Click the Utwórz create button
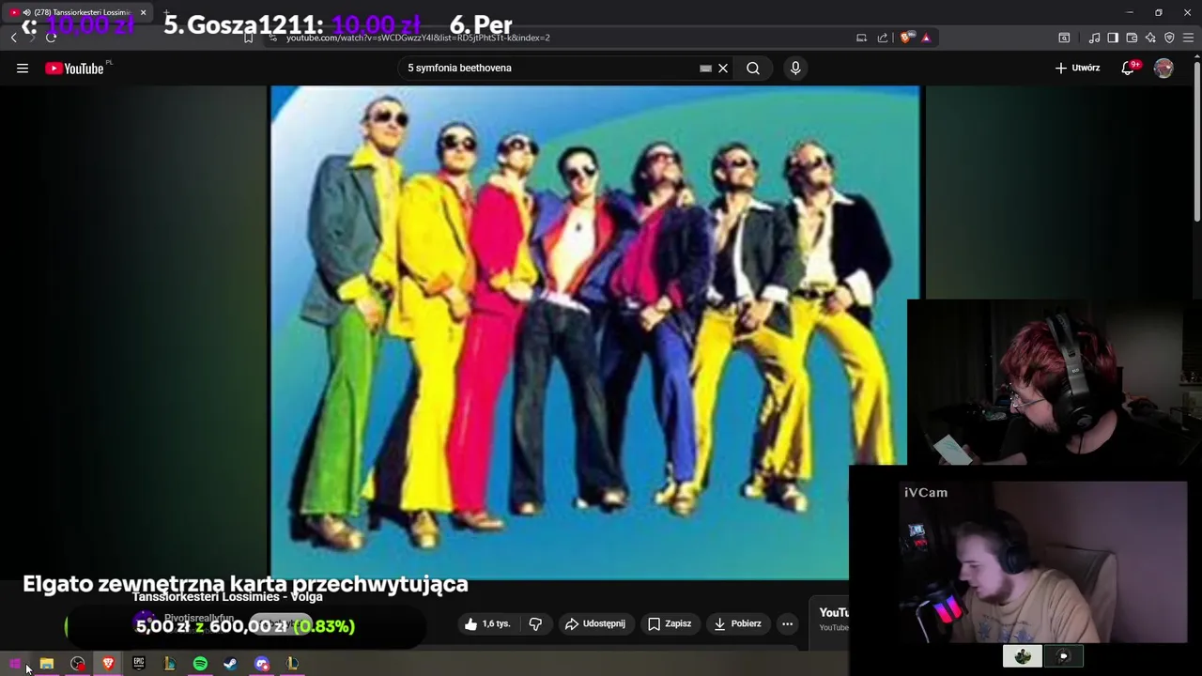Image resolution: width=1202 pixels, height=676 pixels. (x=1077, y=68)
